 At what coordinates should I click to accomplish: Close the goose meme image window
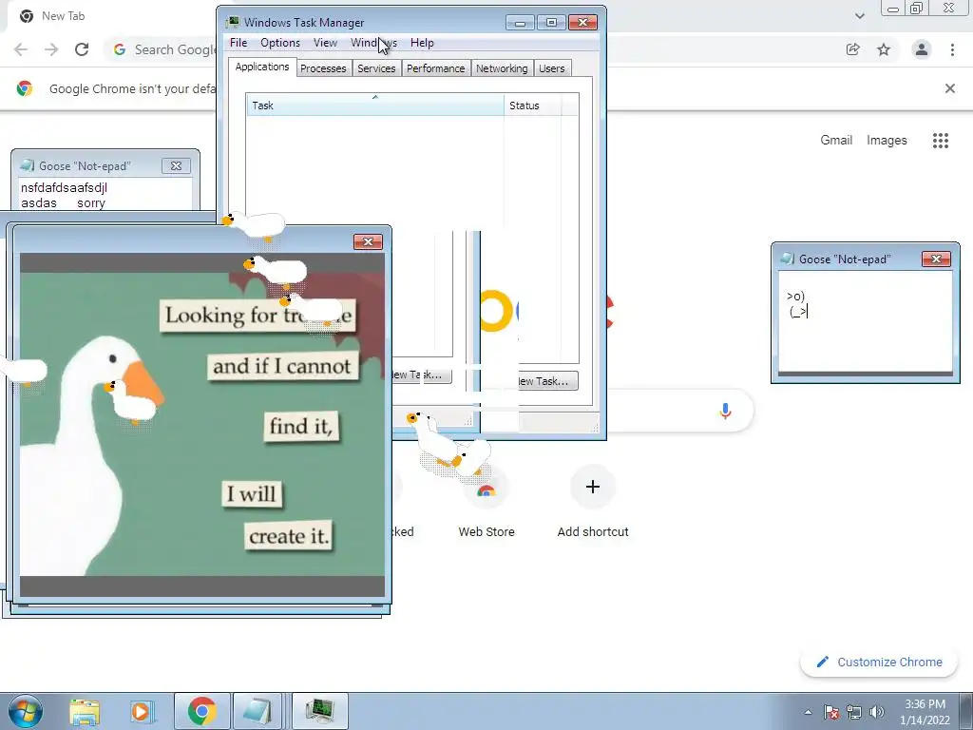[x=368, y=241]
